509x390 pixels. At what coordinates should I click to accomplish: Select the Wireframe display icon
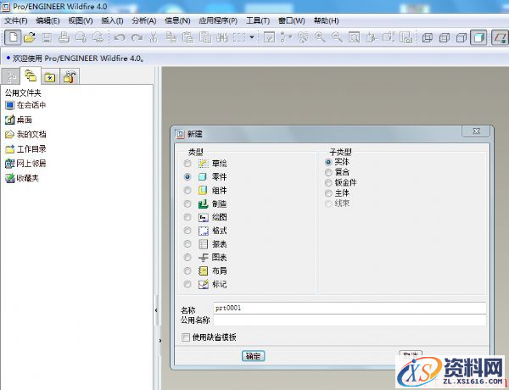click(x=428, y=38)
